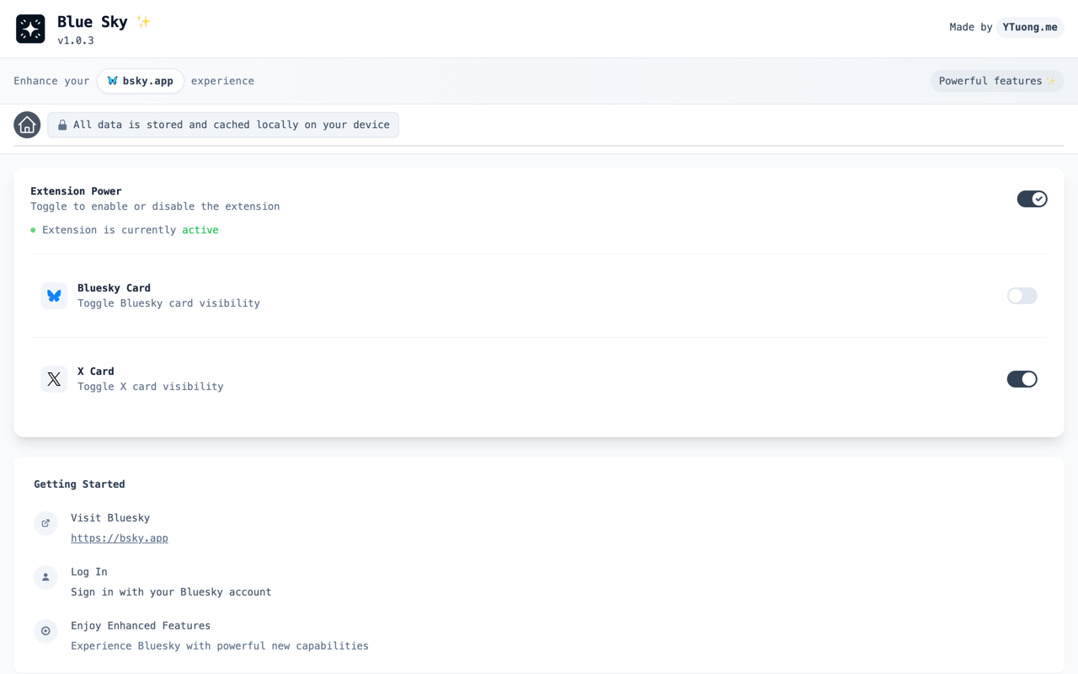Click the X Card logo icon
Screen dimensions: 1078x674
pos(54,379)
